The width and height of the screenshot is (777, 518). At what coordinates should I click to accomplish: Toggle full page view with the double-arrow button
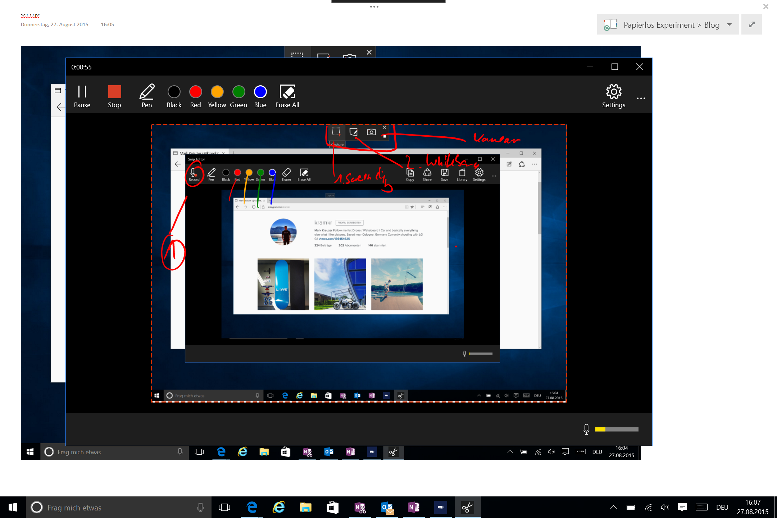click(751, 24)
